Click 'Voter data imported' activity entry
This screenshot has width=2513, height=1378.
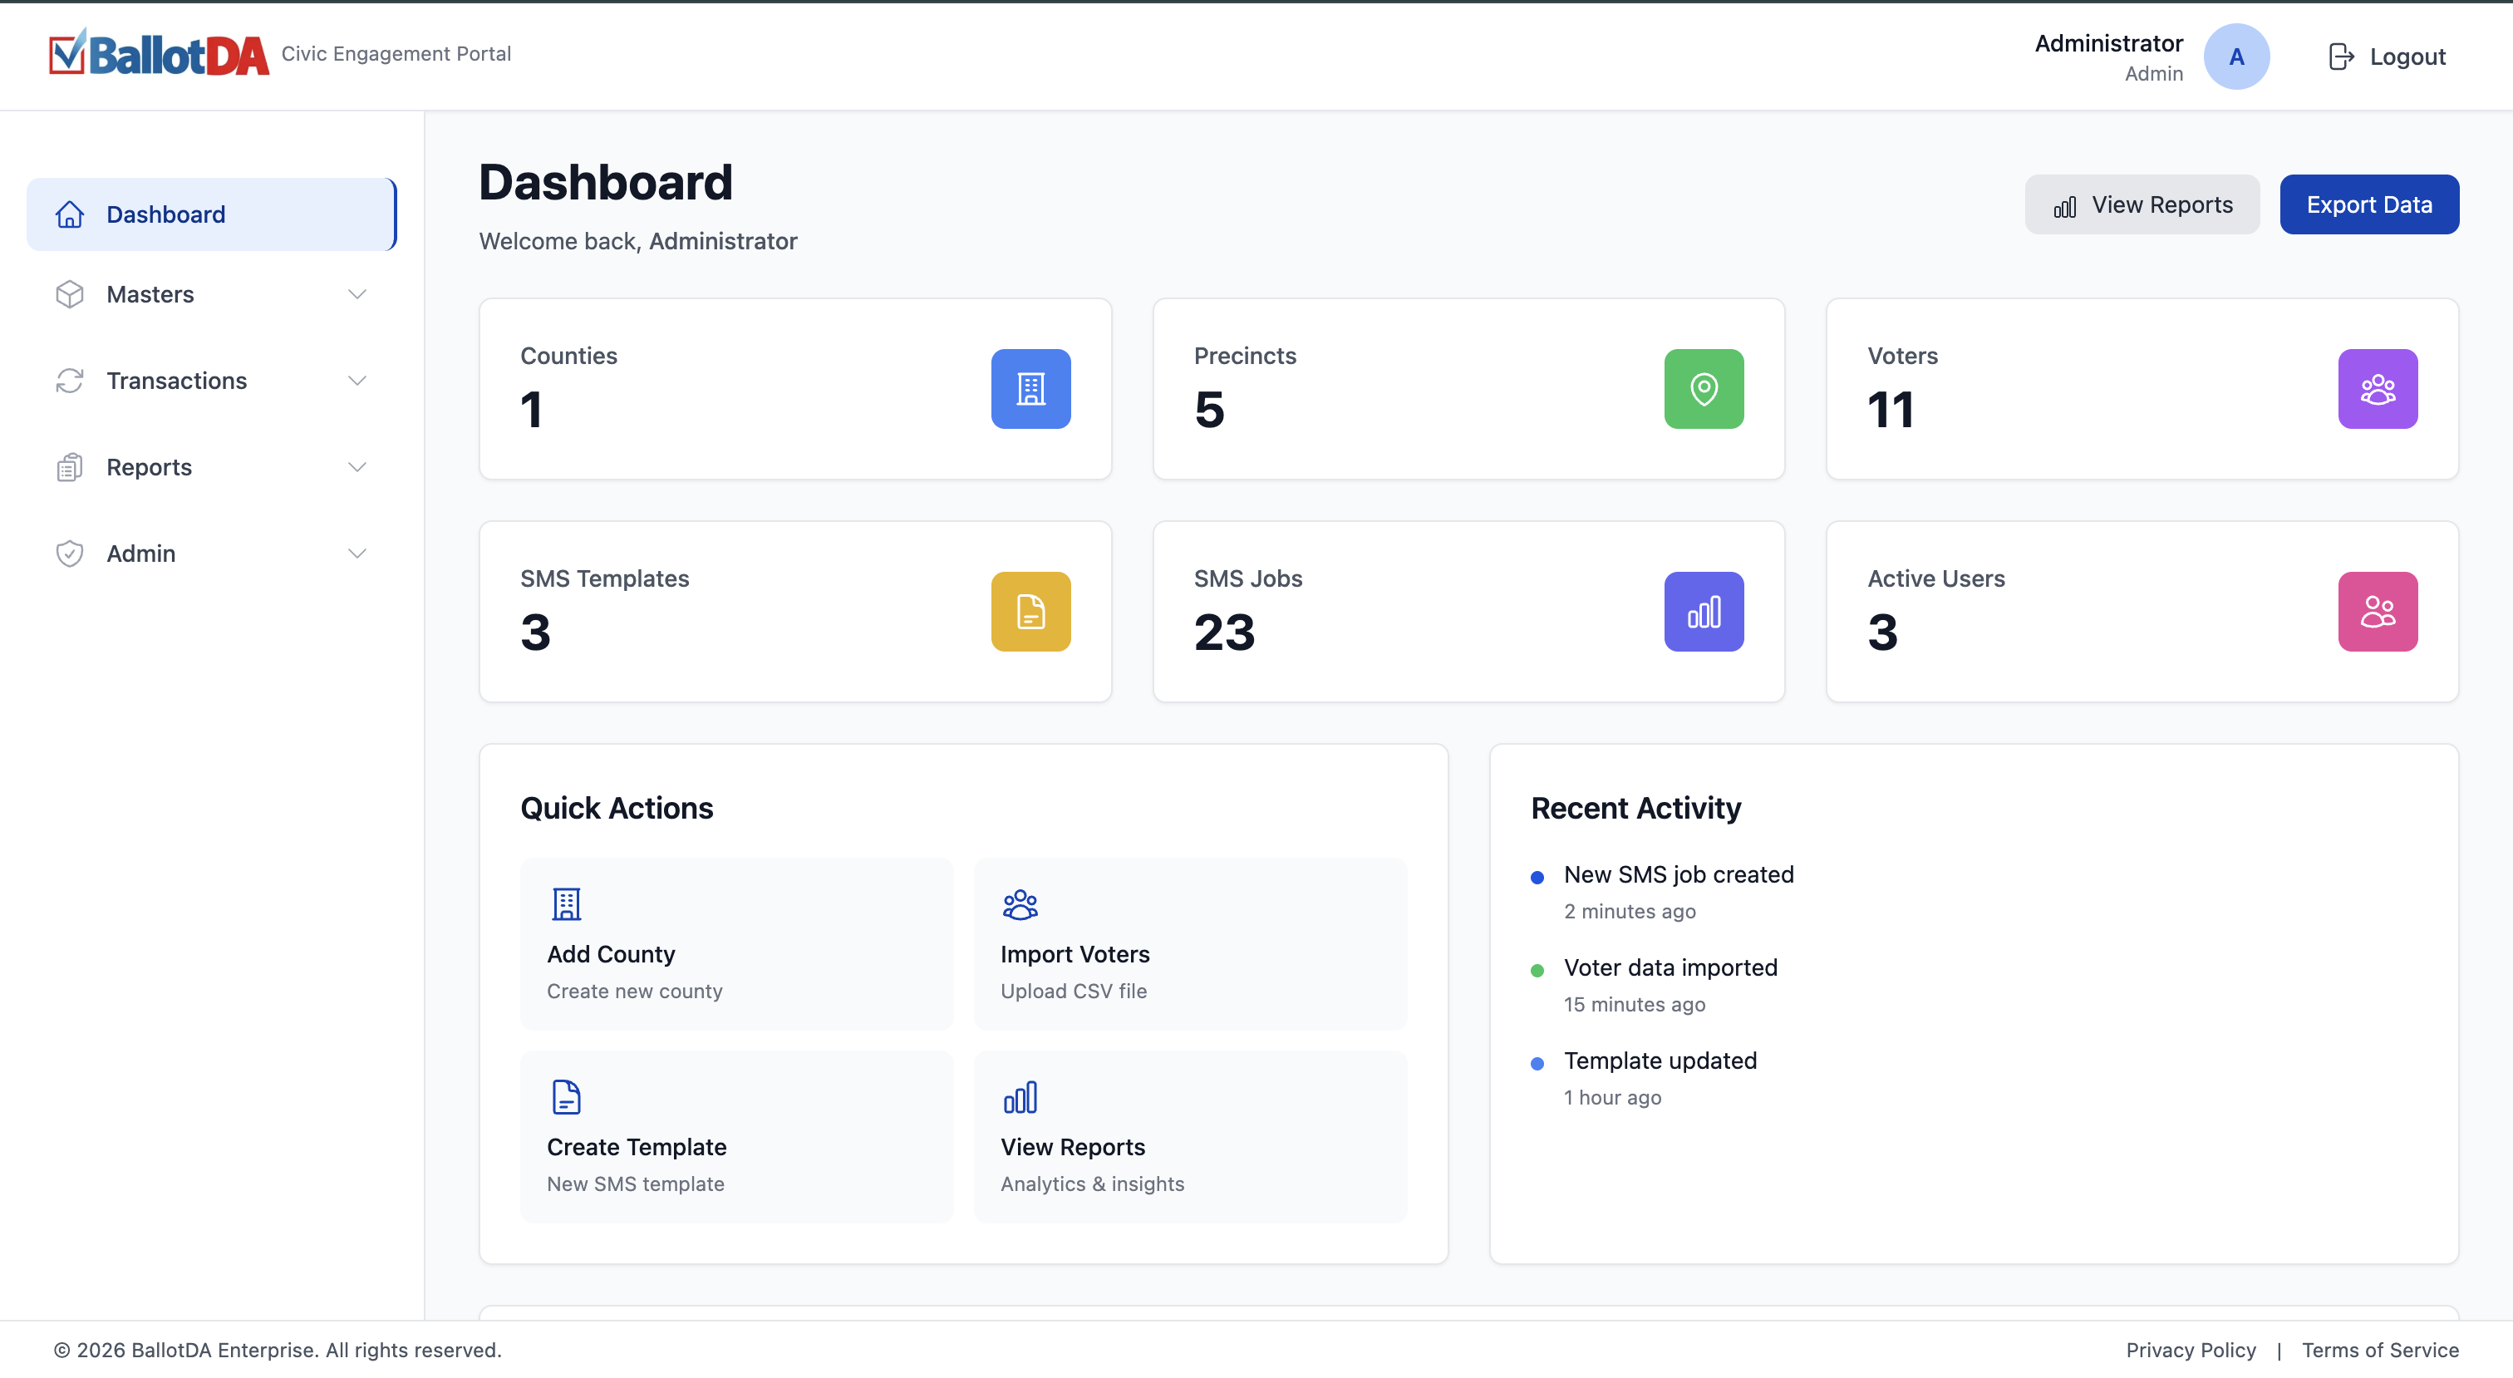1670,968
